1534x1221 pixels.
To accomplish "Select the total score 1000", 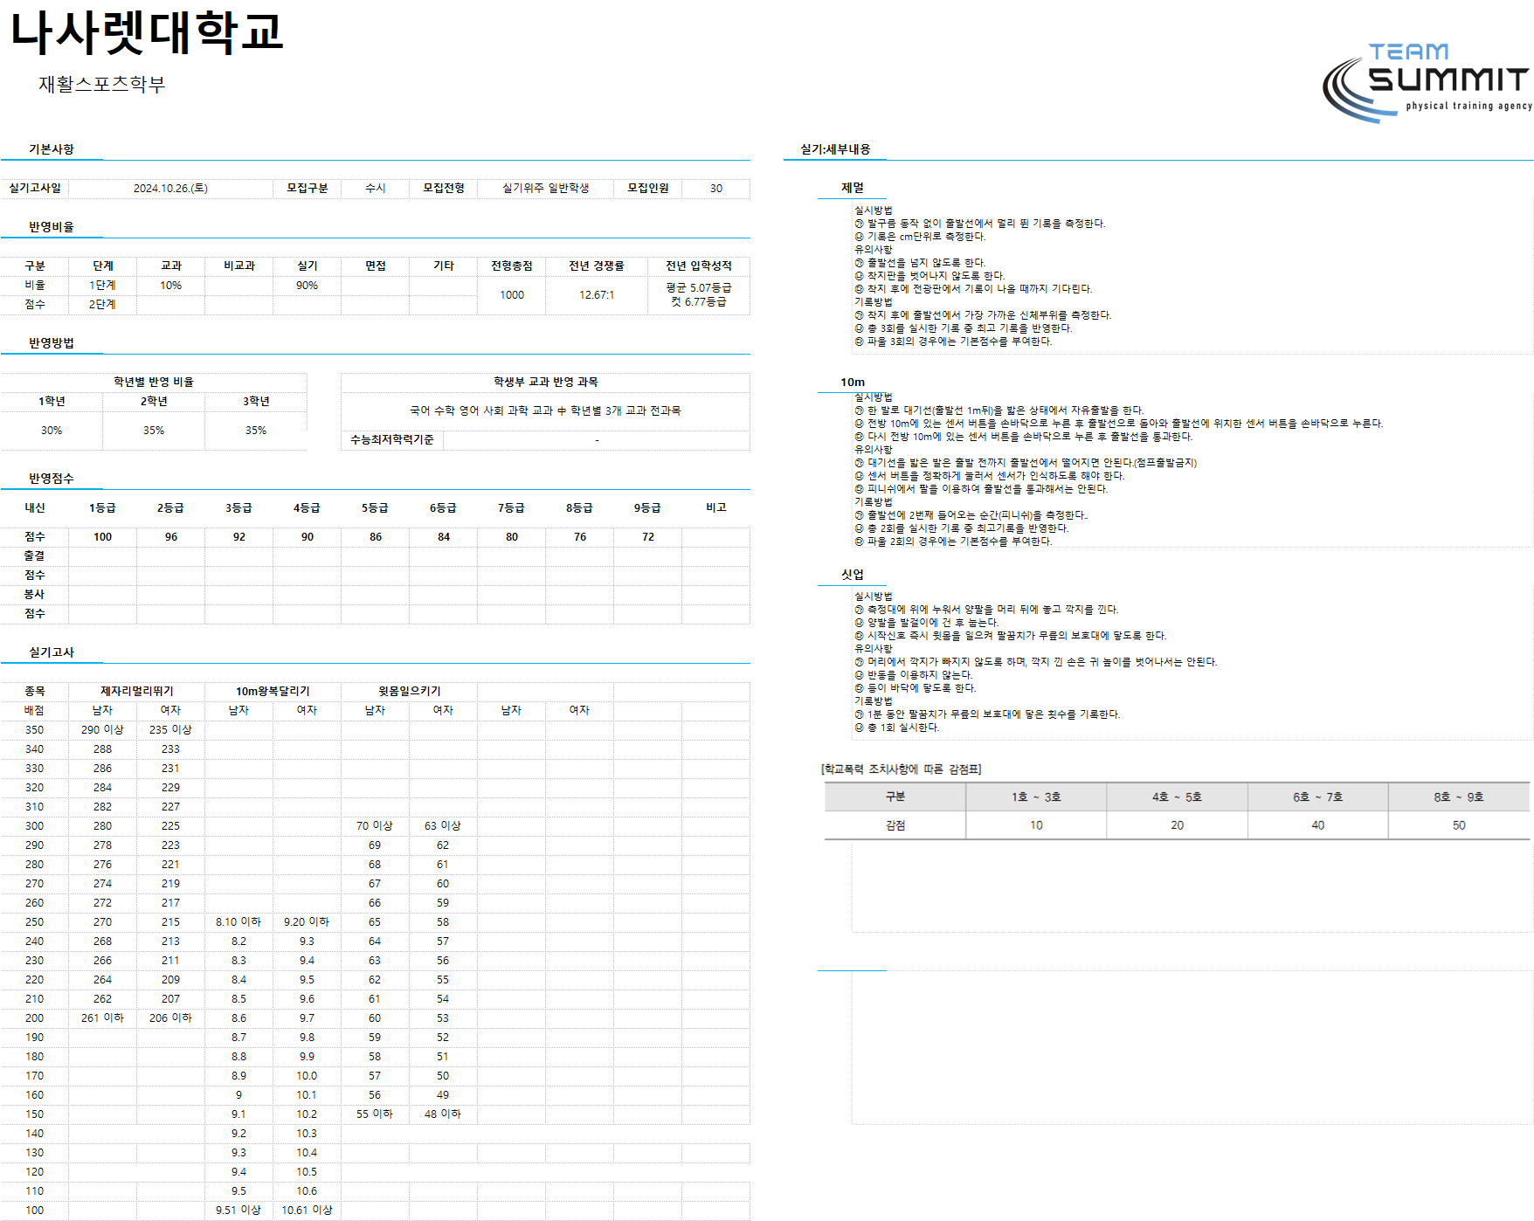I will pyautogui.click(x=512, y=295).
